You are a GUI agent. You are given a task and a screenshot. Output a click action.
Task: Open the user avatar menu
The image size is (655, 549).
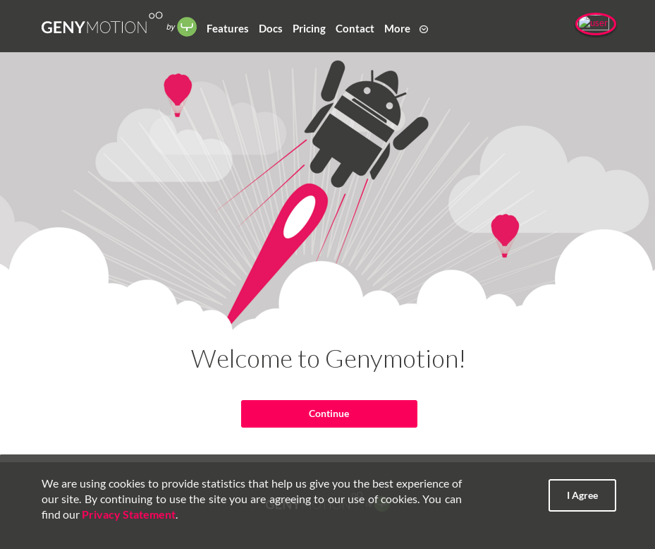[595, 24]
